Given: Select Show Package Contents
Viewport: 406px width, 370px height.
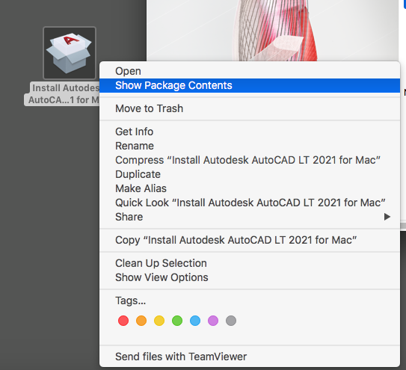Looking at the screenshot, I should pyautogui.click(x=250, y=85).
